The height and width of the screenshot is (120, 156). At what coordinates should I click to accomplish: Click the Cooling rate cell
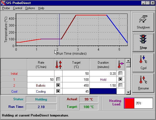41,91
